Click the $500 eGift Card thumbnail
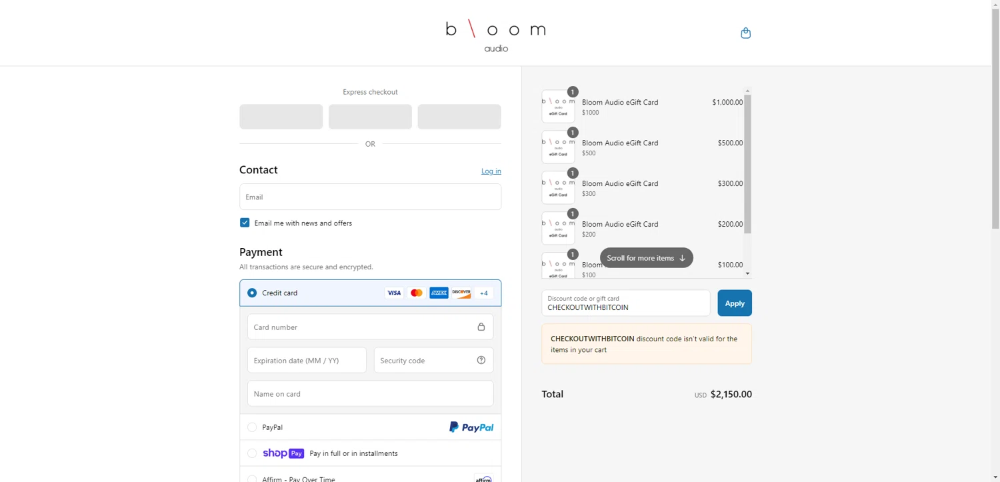This screenshot has width=1000, height=482. click(x=558, y=147)
